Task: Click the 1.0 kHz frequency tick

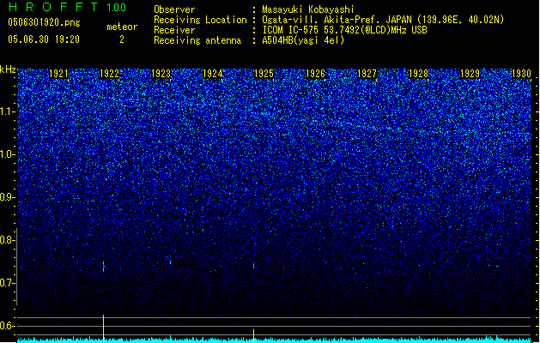Action: click(8, 154)
